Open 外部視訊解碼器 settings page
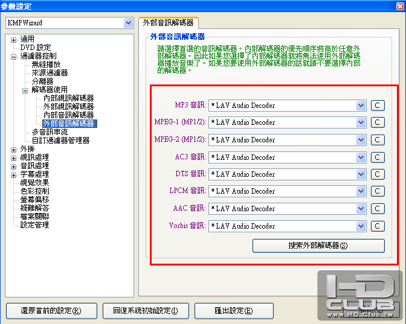Image resolution: width=406 pixels, height=324 pixels. pos(68,107)
